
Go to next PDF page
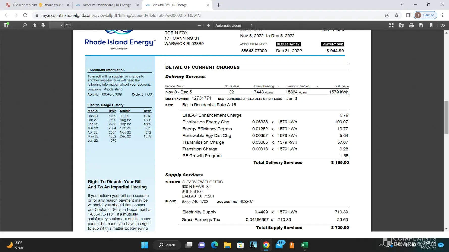coord(43,25)
